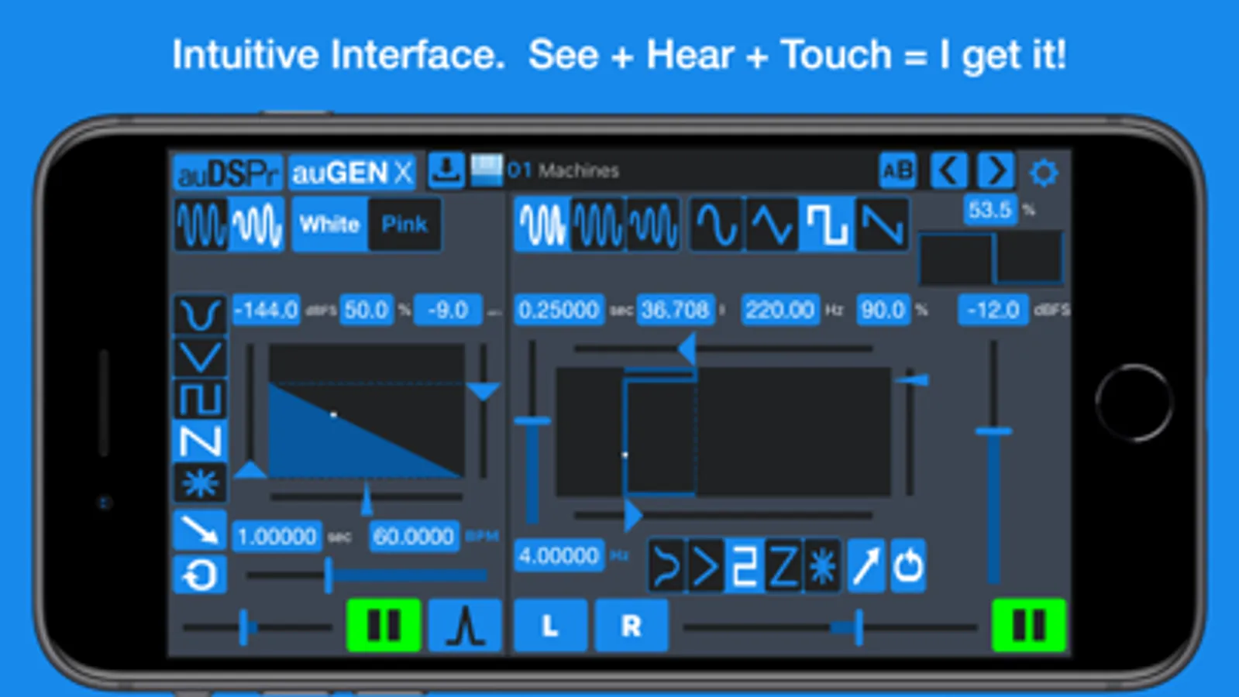Edit the -12.0 dBFS field

click(x=993, y=310)
